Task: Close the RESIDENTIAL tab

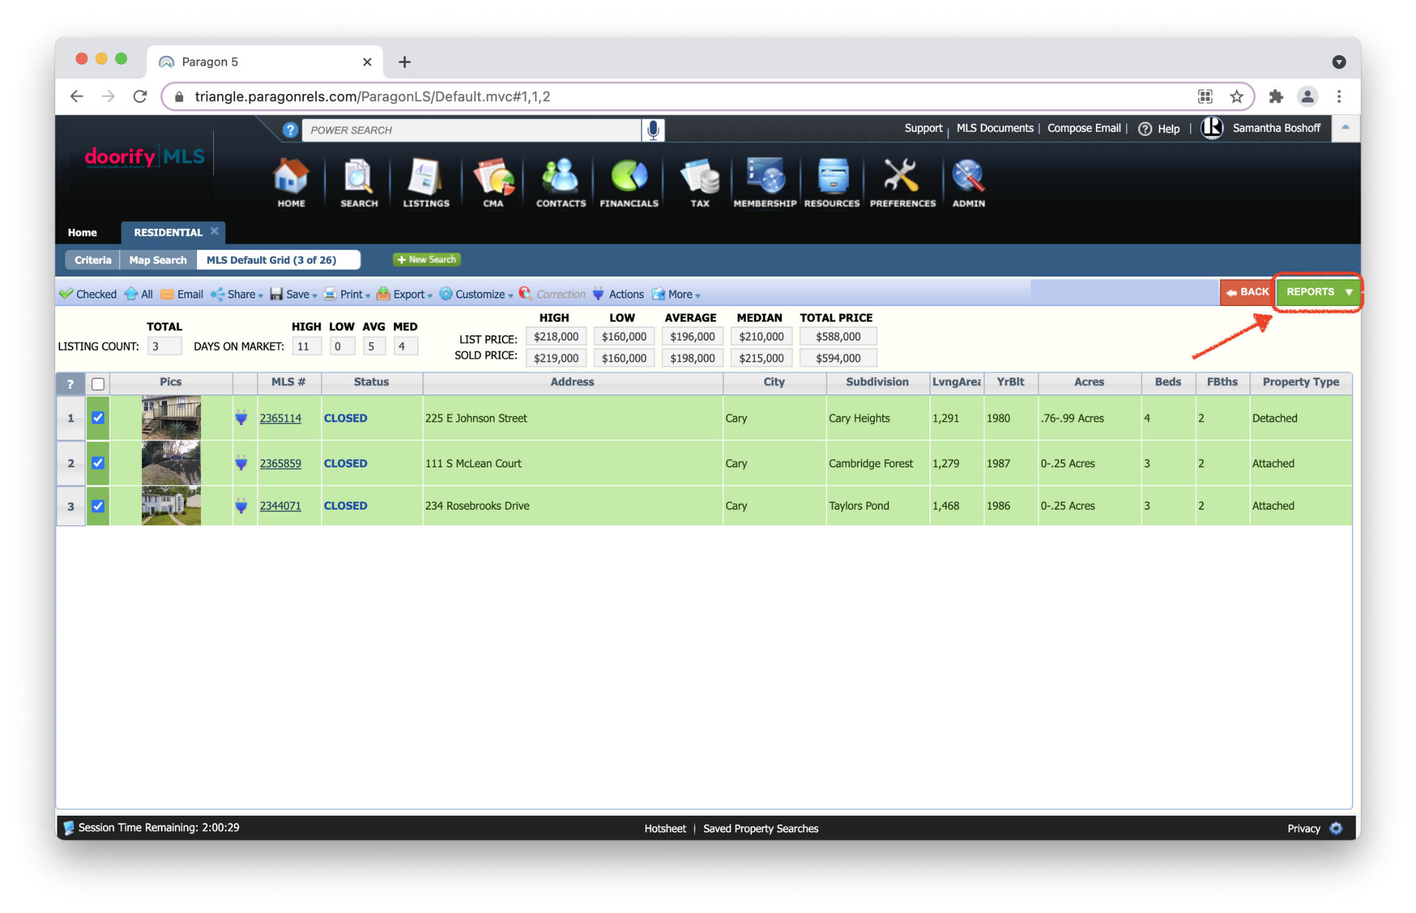Action: pos(215,231)
